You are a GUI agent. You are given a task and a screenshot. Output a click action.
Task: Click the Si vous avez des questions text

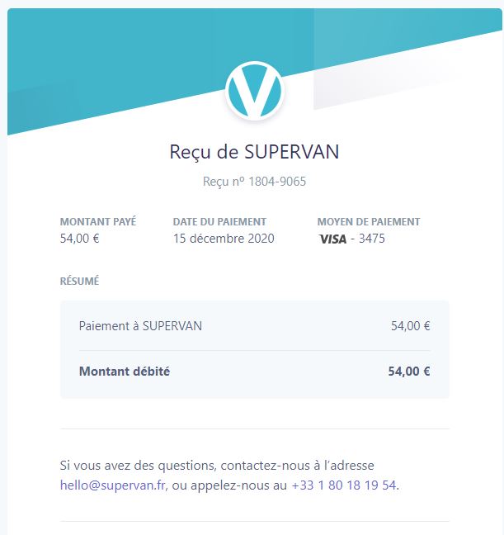click(217, 466)
